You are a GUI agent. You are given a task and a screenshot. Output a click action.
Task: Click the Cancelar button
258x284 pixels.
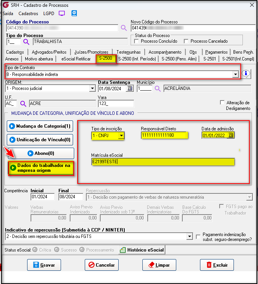(x=102, y=265)
